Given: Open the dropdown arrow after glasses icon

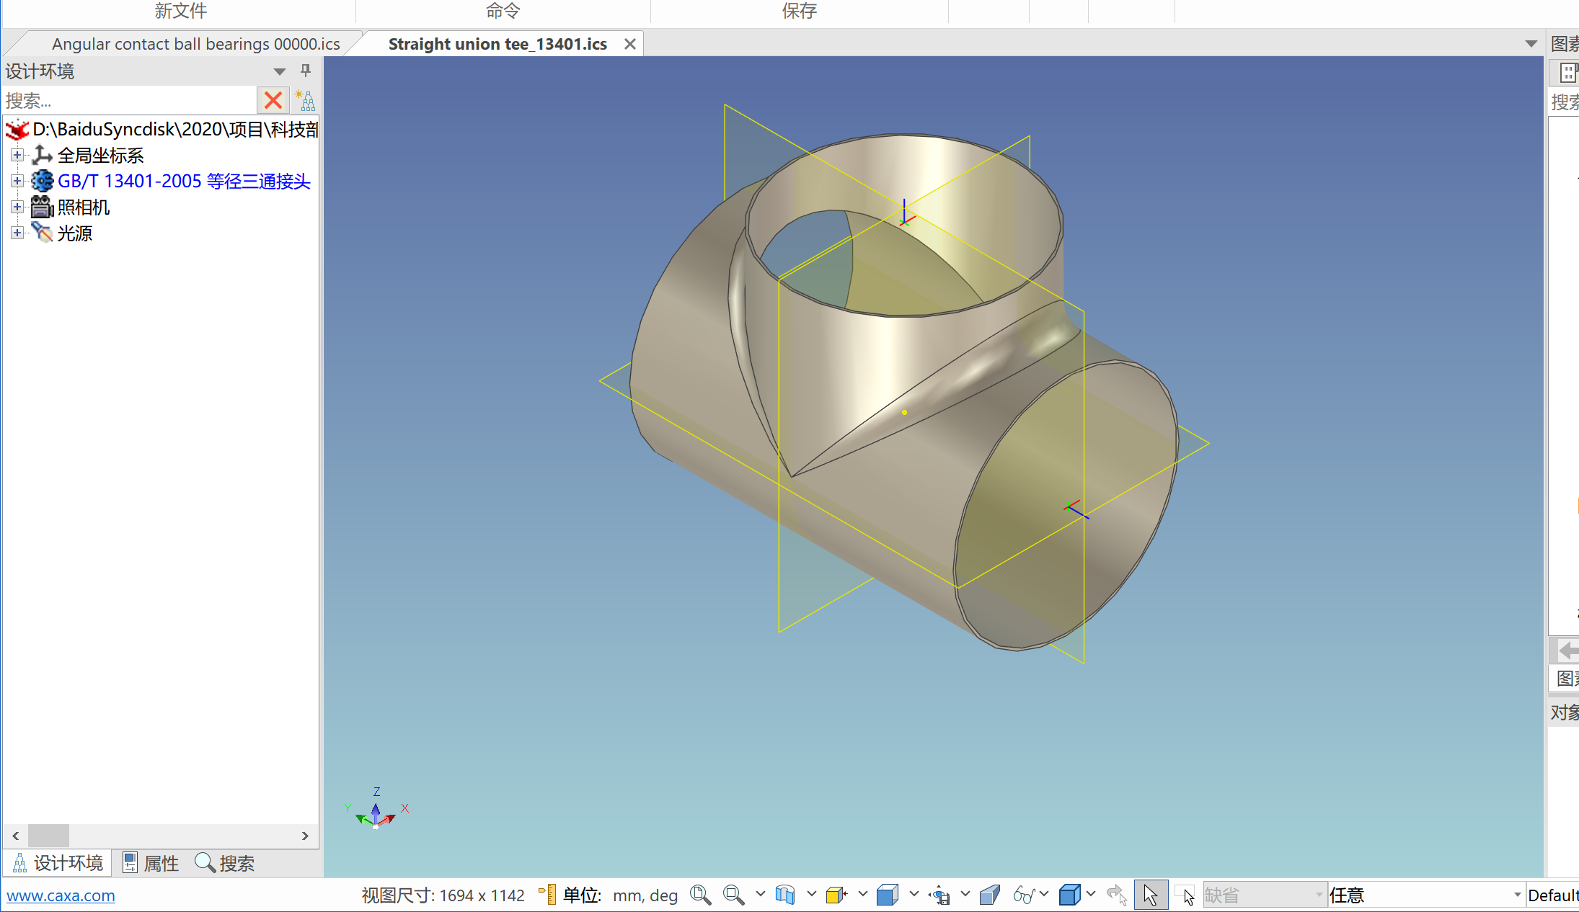Looking at the screenshot, I should coord(1044,894).
